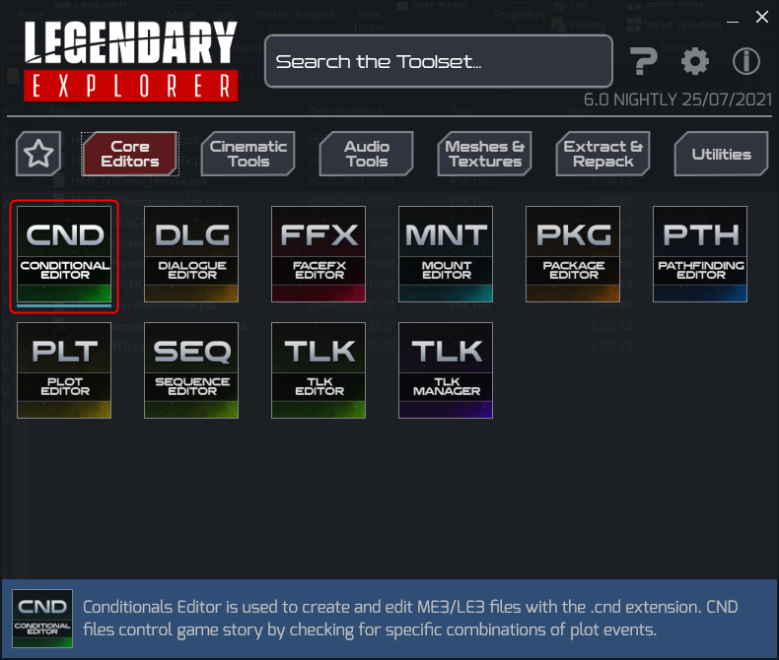Show favorites with the star button
The width and height of the screenshot is (779, 660).
click(x=38, y=154)
